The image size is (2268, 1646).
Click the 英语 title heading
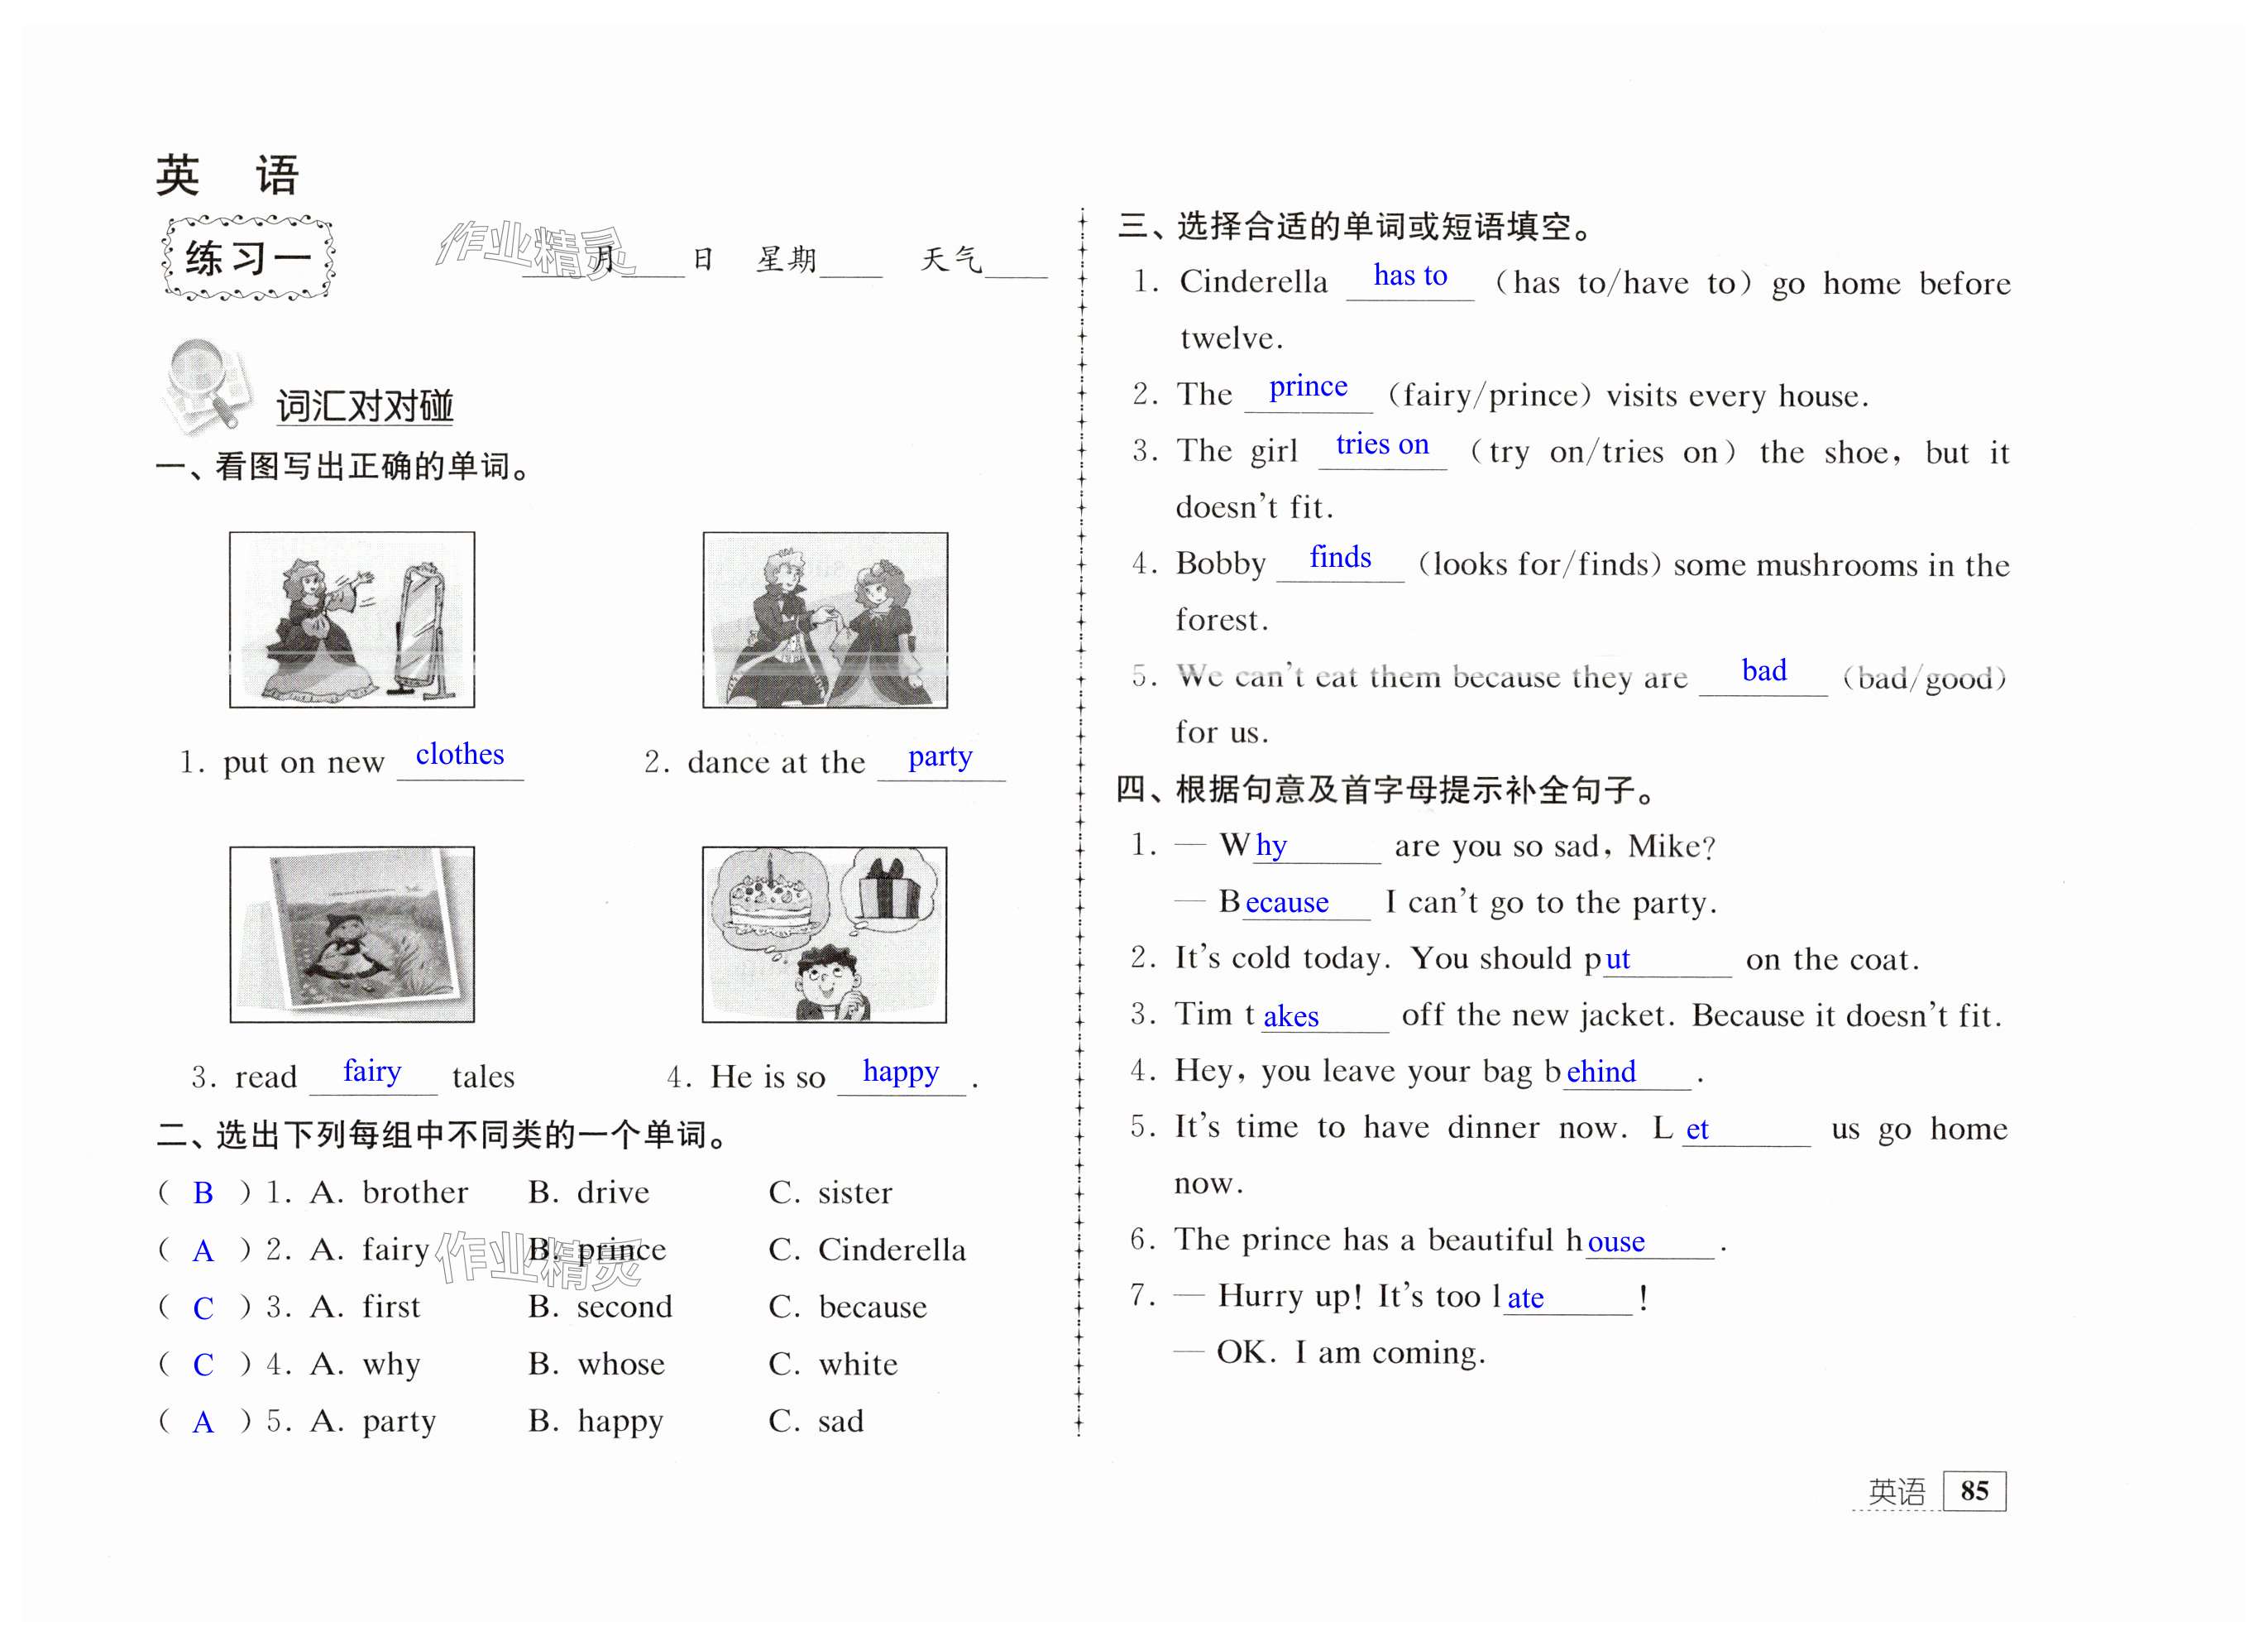(227, 175)
